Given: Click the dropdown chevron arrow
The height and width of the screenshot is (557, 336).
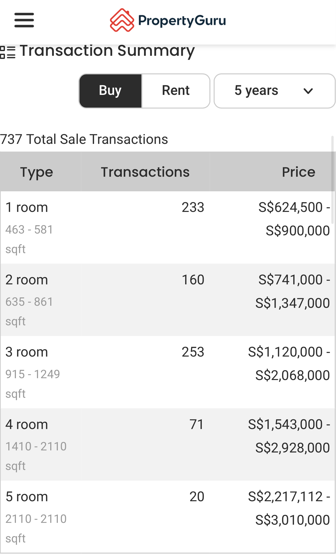Looking at the screenshot, I should click(x=308, y=91).
